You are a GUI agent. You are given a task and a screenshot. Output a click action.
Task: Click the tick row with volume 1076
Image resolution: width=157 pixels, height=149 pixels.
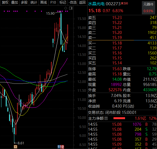pos(122,124)
